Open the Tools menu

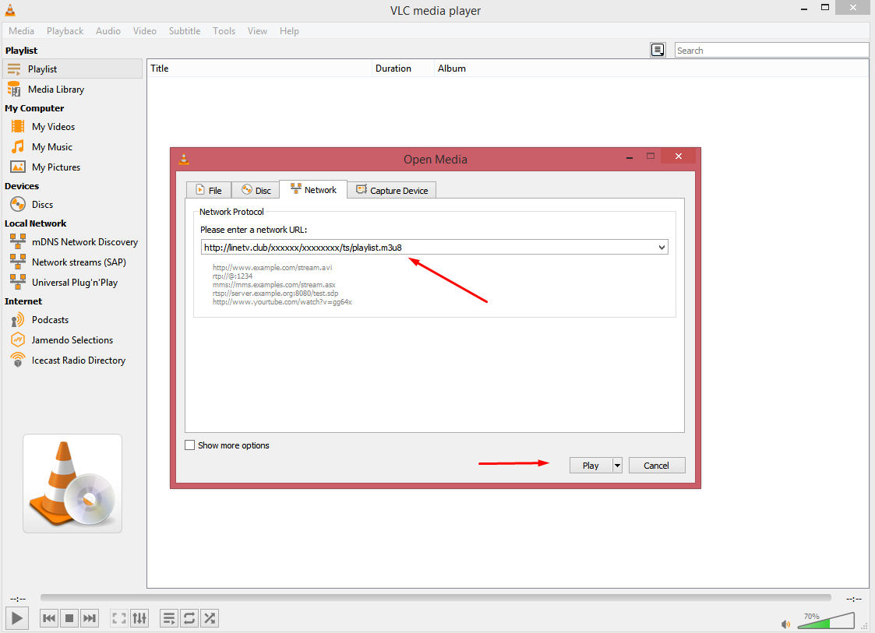(224, 31)
